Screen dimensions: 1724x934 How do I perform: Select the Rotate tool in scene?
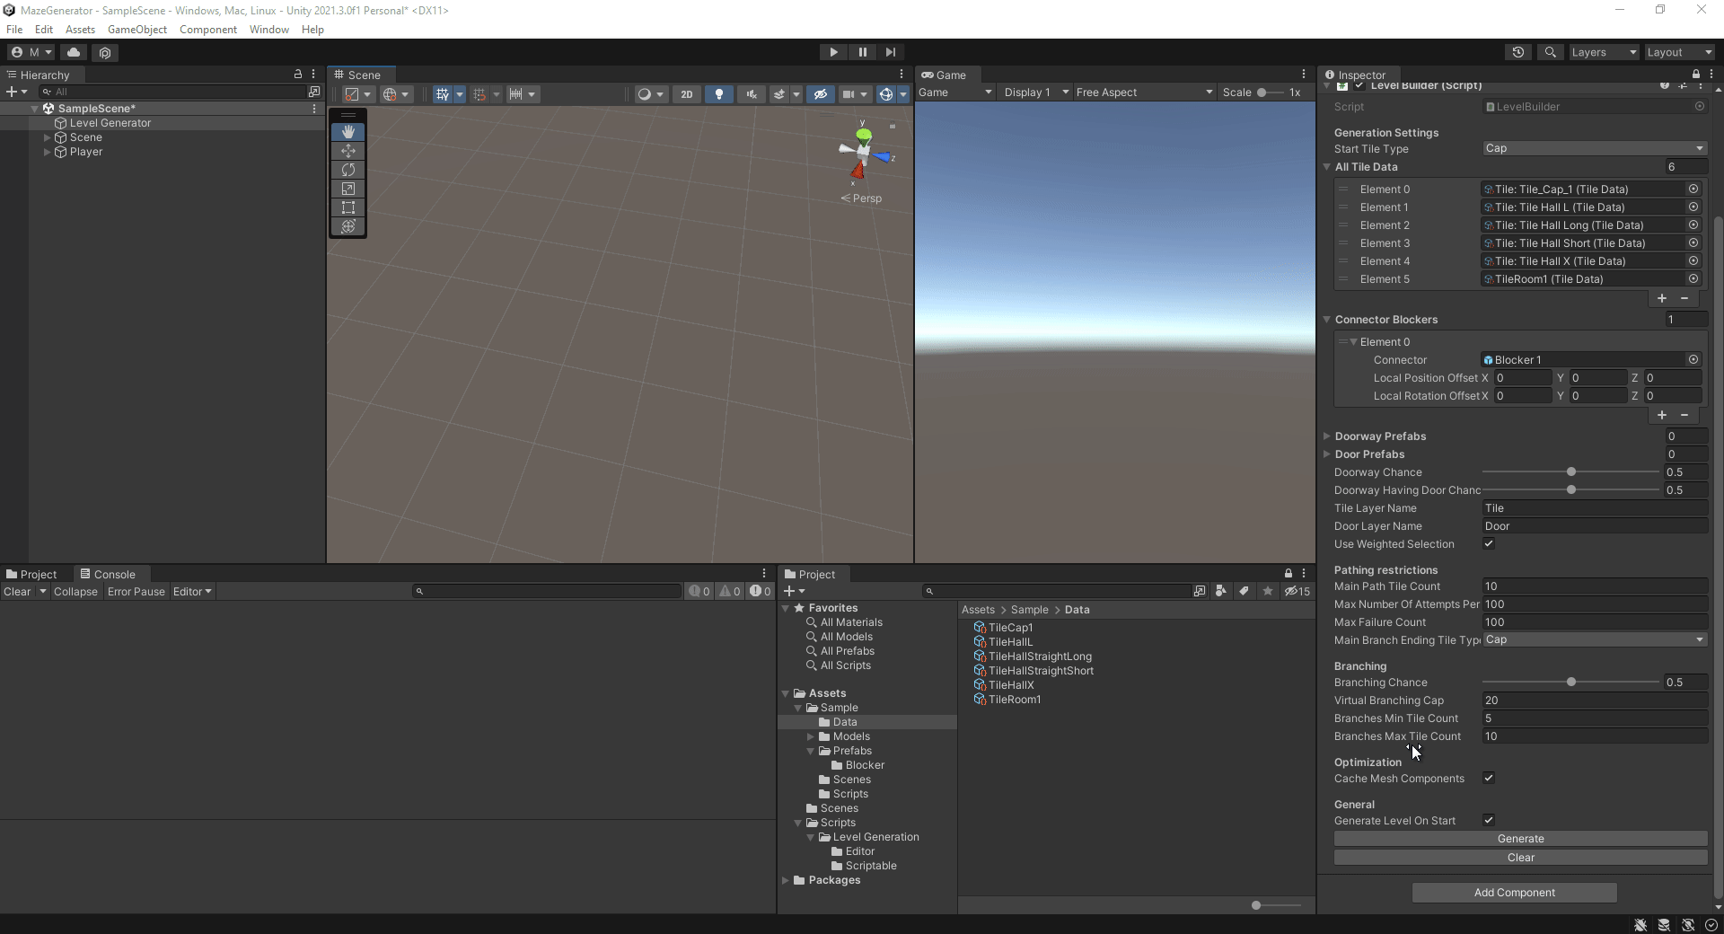348,170
